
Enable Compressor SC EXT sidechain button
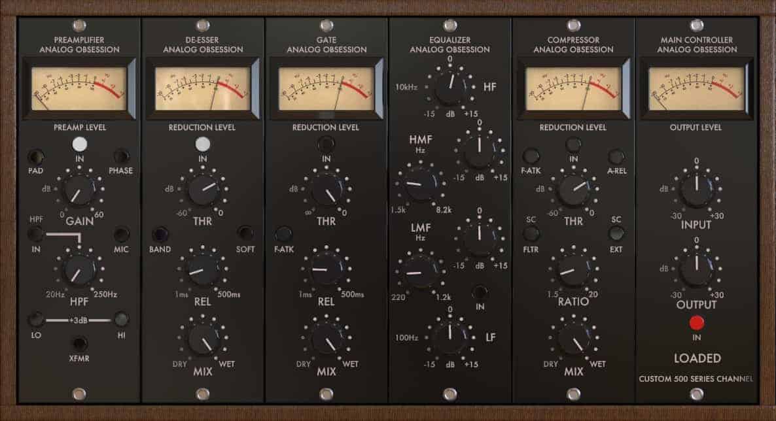616,233
